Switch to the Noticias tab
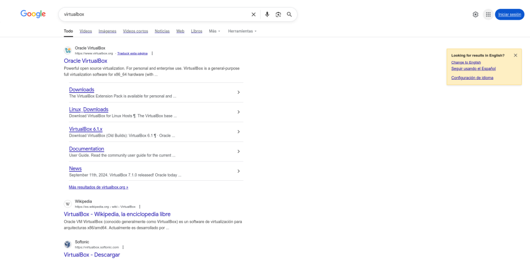Screen dimensions: 530x260 tap(162, 31)
